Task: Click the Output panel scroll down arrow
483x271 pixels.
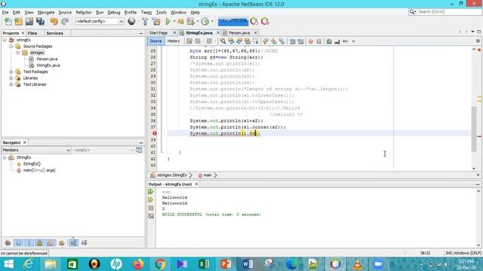Action: pos(478,245)
